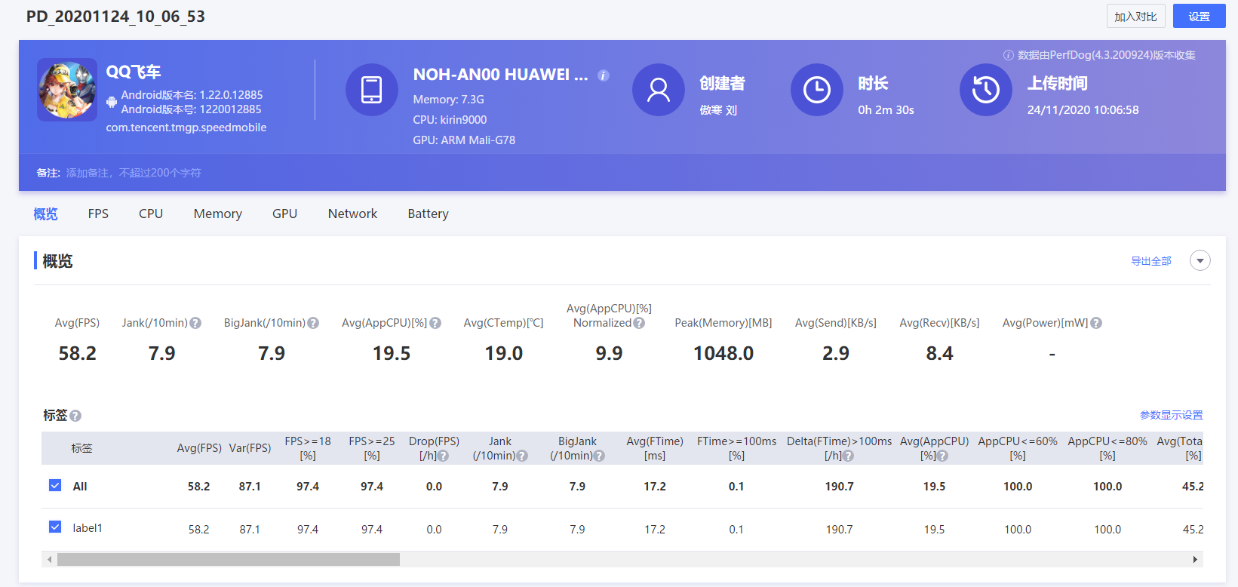Click the Avg(FPS) column header
Image resolution: width=1238 pixels, height=587 pixels.
tap(199, 448)
